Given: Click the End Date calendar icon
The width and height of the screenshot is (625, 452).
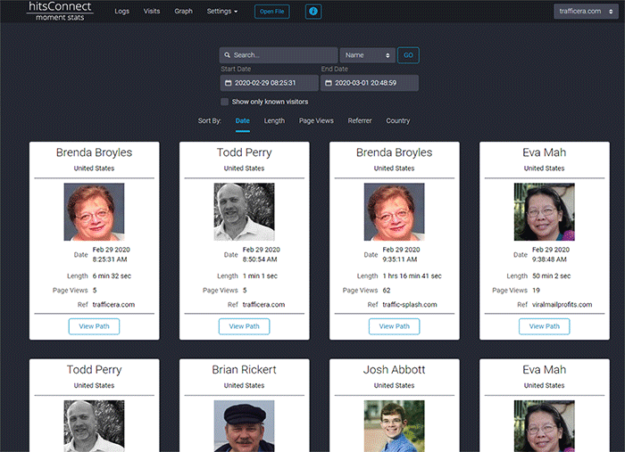Looking at the screenshot, I should pos(328,83).
